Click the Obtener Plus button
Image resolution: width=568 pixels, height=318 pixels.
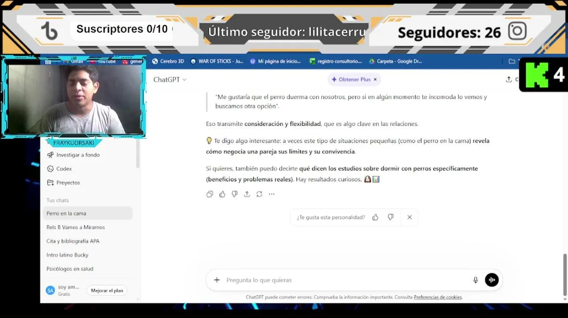point(351,79)
